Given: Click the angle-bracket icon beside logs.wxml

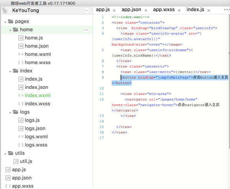Looking at the screenshot, I should (x=21, y=136).
